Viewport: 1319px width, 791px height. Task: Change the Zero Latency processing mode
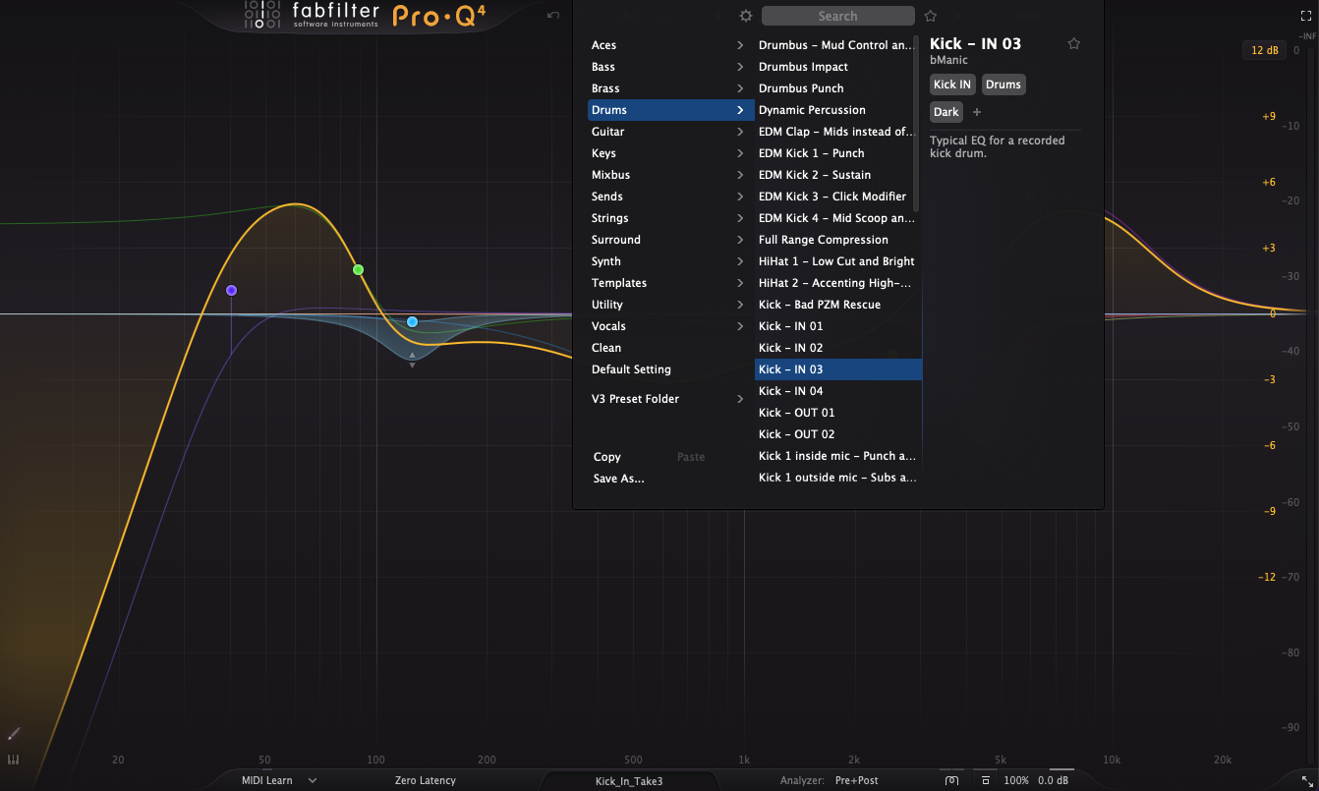pyautogui.click(x=425, y=780)
